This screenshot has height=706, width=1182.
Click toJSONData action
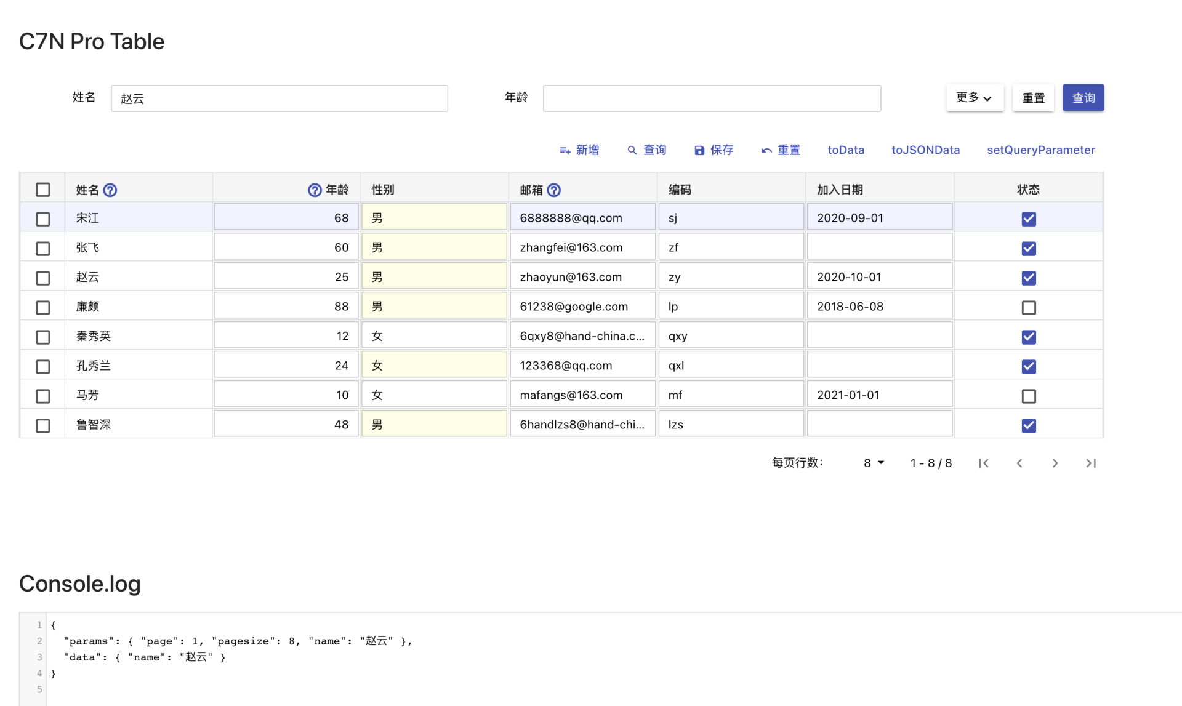click(925, 150)
